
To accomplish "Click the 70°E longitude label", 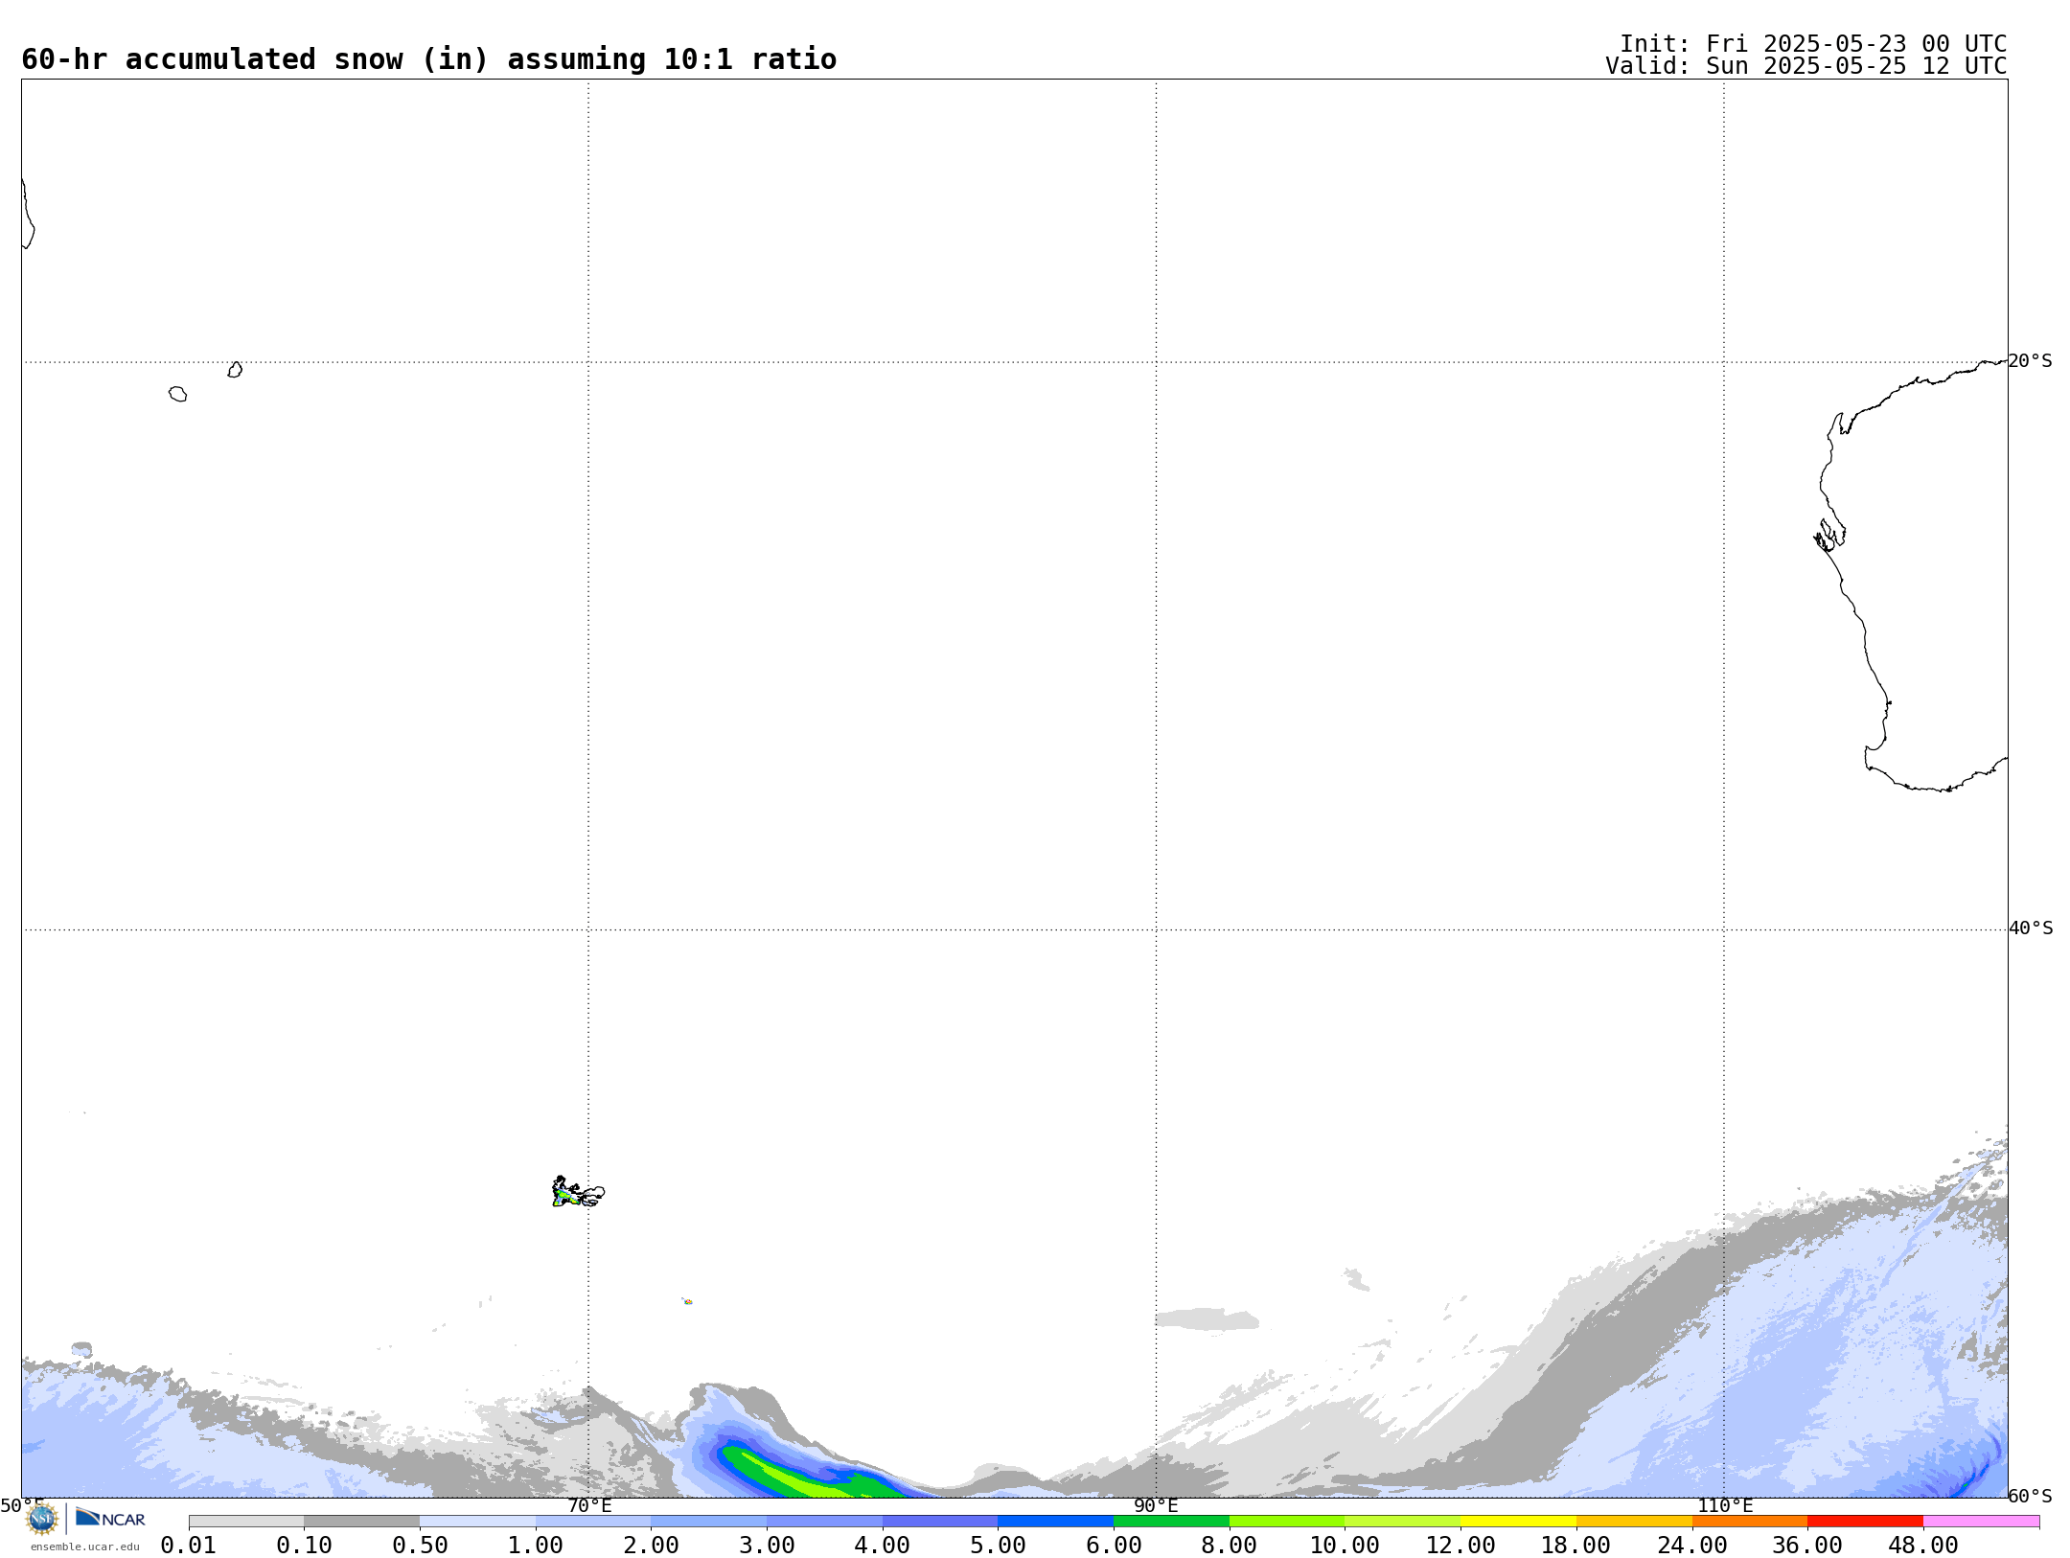I will (x=589, y=1506).
